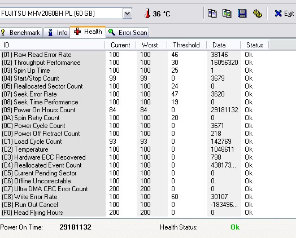Select the (01) Raw Read Error Rate row

click(134, 55)
